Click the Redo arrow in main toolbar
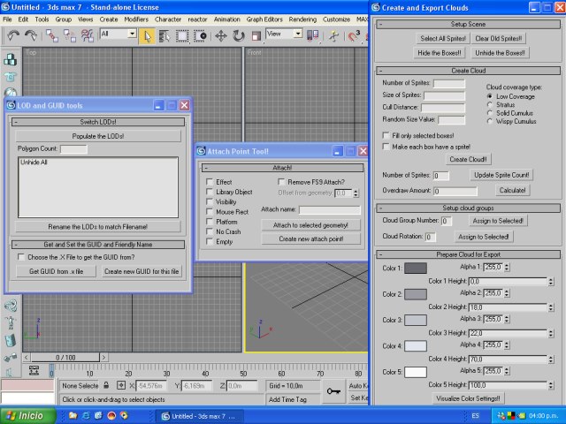Image resolution: width=566 pixels, height=424 pixels. click(x=31, y=35)
